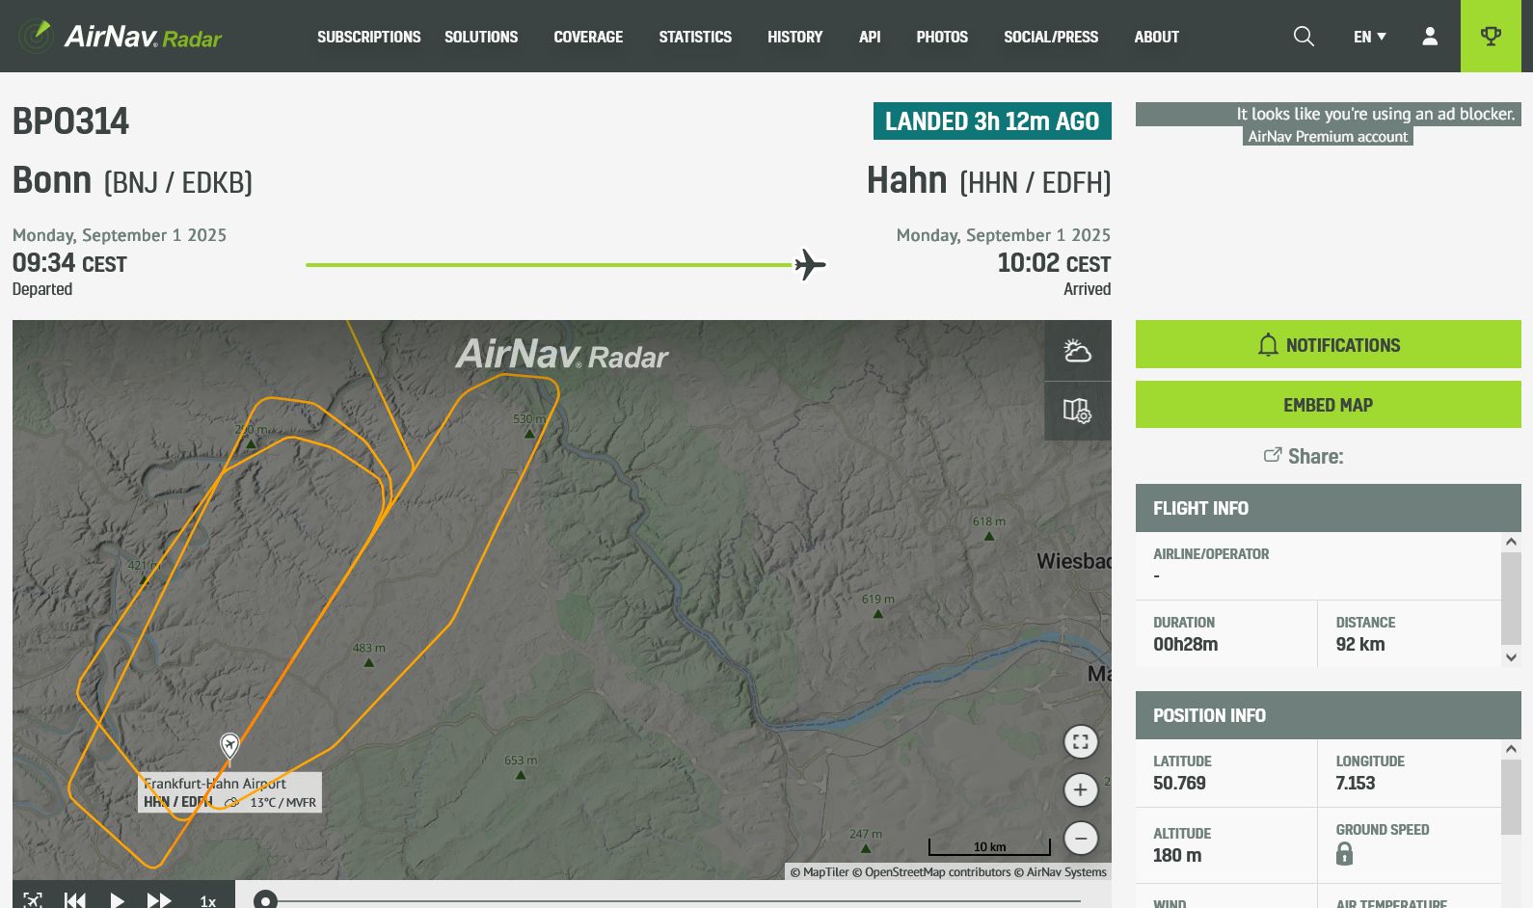The image size is (1533, 908).
Task: Open map settings layers icon
Action: (x=1077, y=411)
